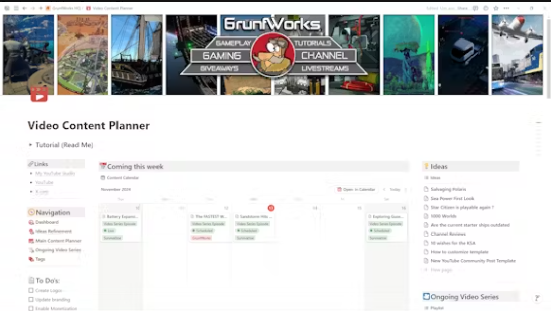Image resolution: width=551 pixels, height=311 pixels.
Task: Open the Exploring Guse... calendar card
Action: pos(386,227)
